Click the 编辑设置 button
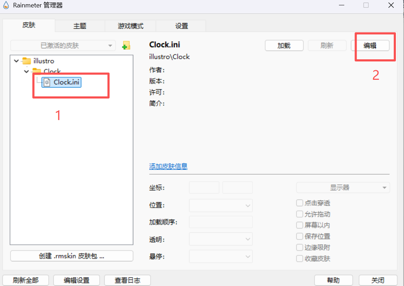 click(x=76, y=280)
